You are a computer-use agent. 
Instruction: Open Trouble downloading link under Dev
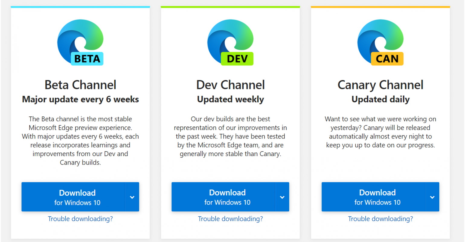(230, 219)
